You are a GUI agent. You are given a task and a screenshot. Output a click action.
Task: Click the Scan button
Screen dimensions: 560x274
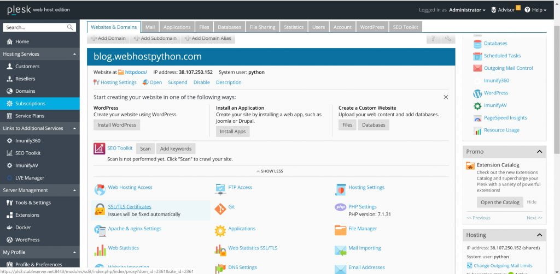click(x=145, y=149)
